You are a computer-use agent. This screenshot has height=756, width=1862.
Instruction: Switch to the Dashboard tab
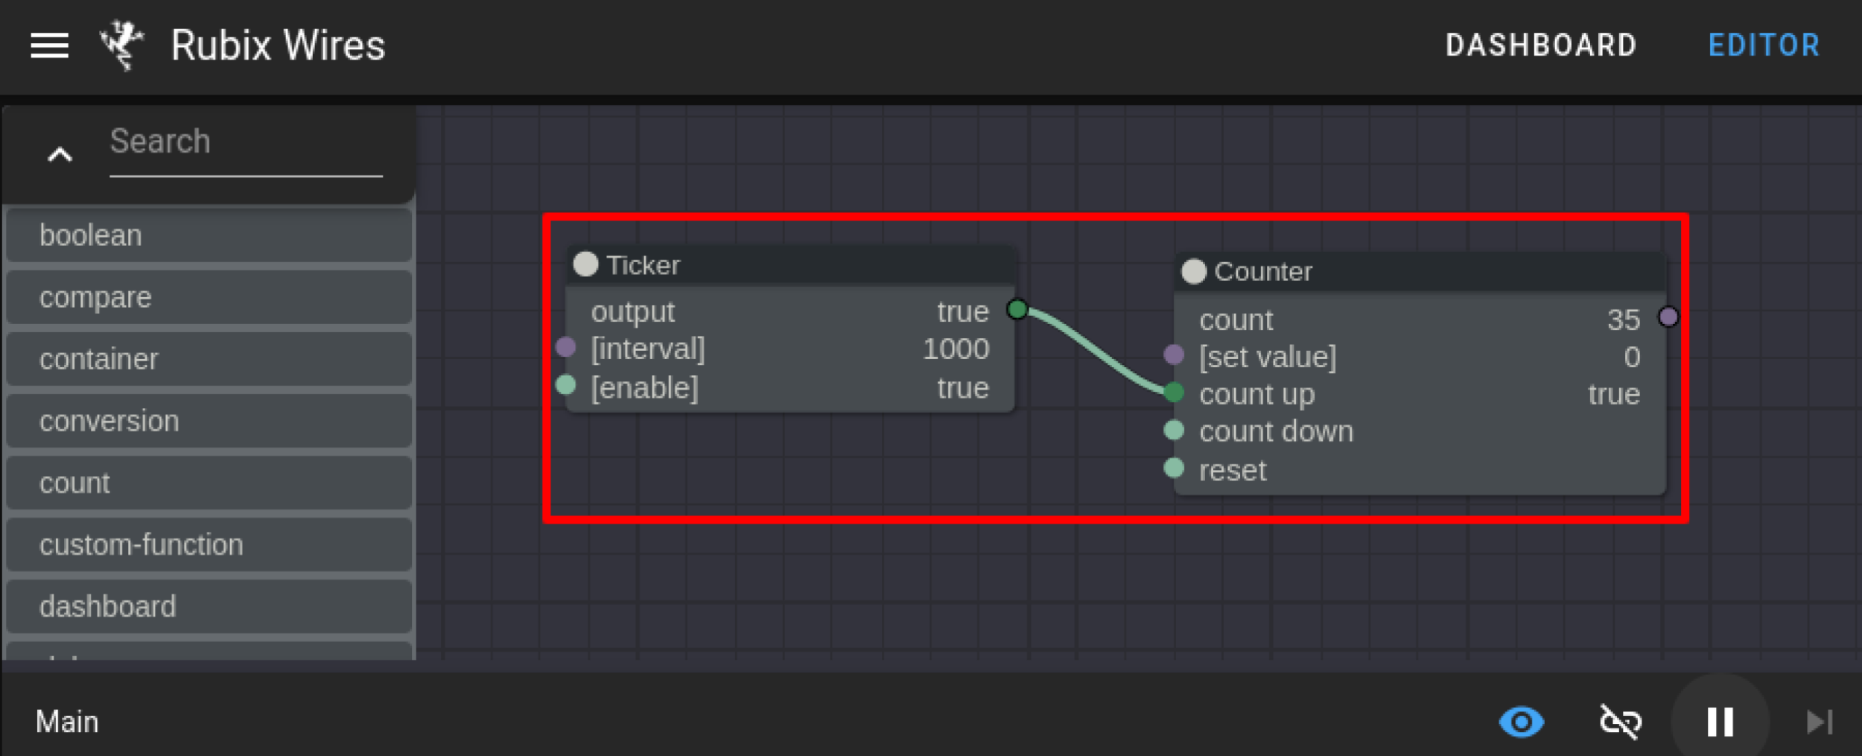click(x=1541, y=45)
